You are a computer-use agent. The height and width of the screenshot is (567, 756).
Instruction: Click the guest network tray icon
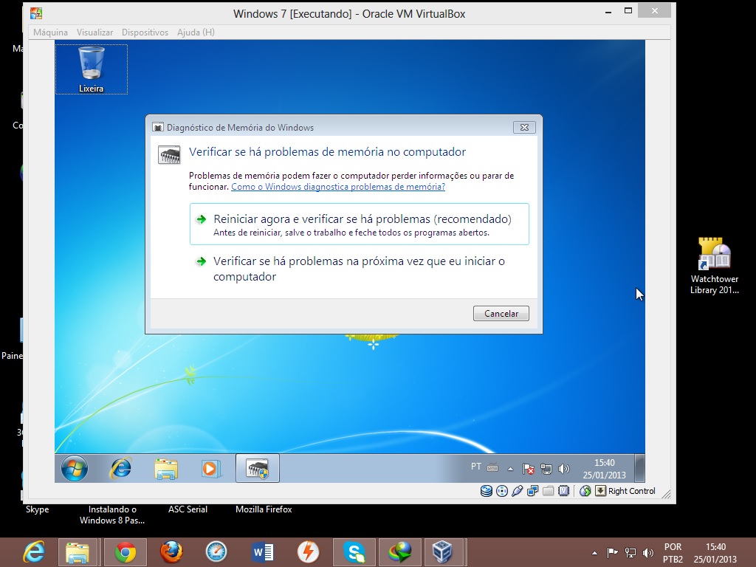tap(546, 469)
